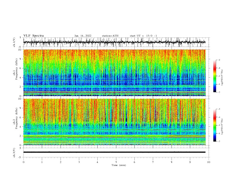Viewport: 235px width, 182px height.
Task: Click the date 'Jan. 14, 2022'
Action: [x=83, y=36]
